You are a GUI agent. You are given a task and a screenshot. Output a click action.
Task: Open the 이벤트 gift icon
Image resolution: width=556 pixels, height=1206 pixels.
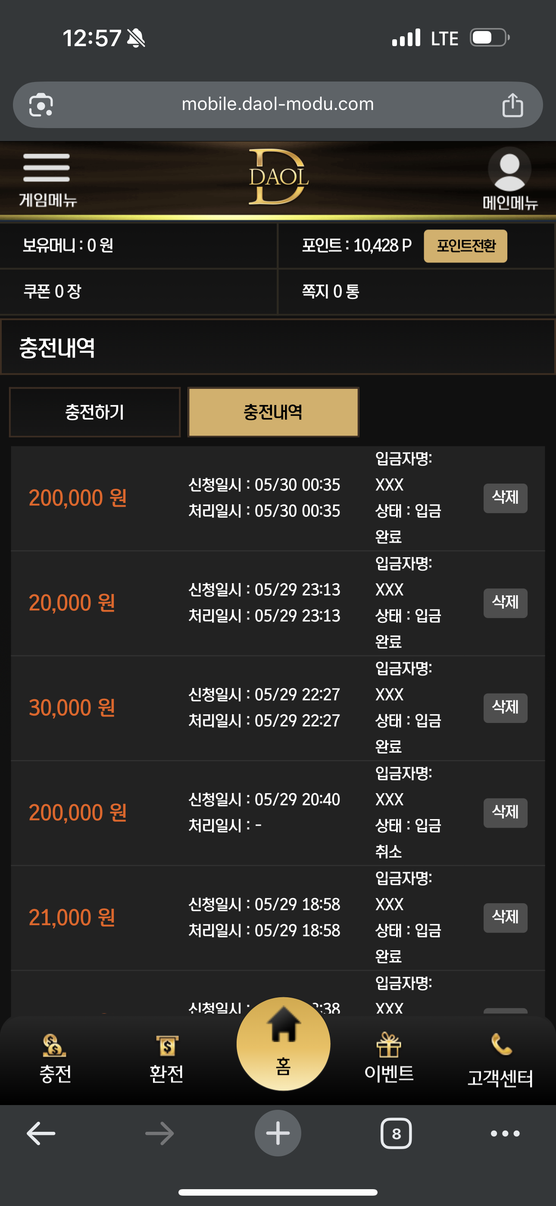pyautogui.click(x=389, y=1058)
